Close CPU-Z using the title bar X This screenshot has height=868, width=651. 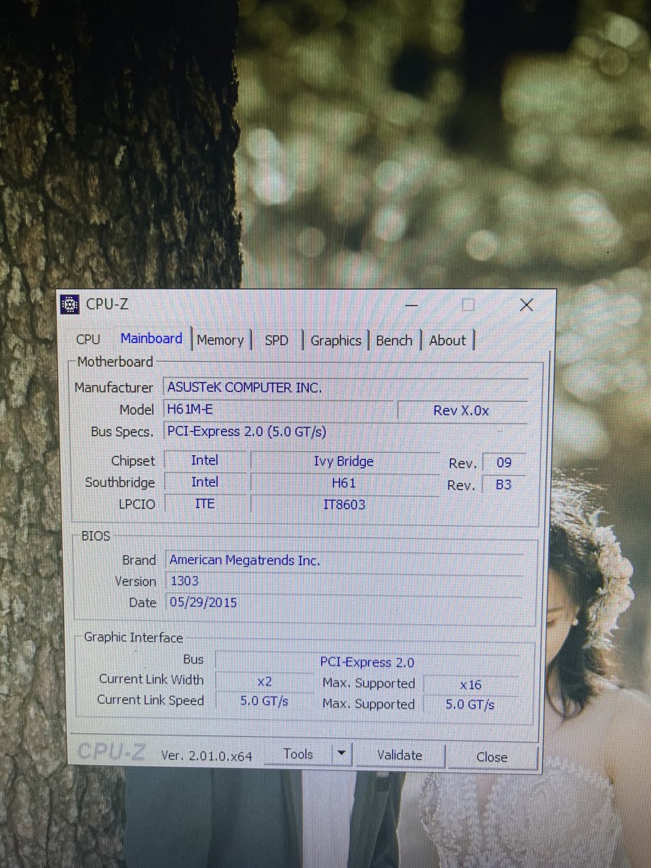[x=526, y=305]
